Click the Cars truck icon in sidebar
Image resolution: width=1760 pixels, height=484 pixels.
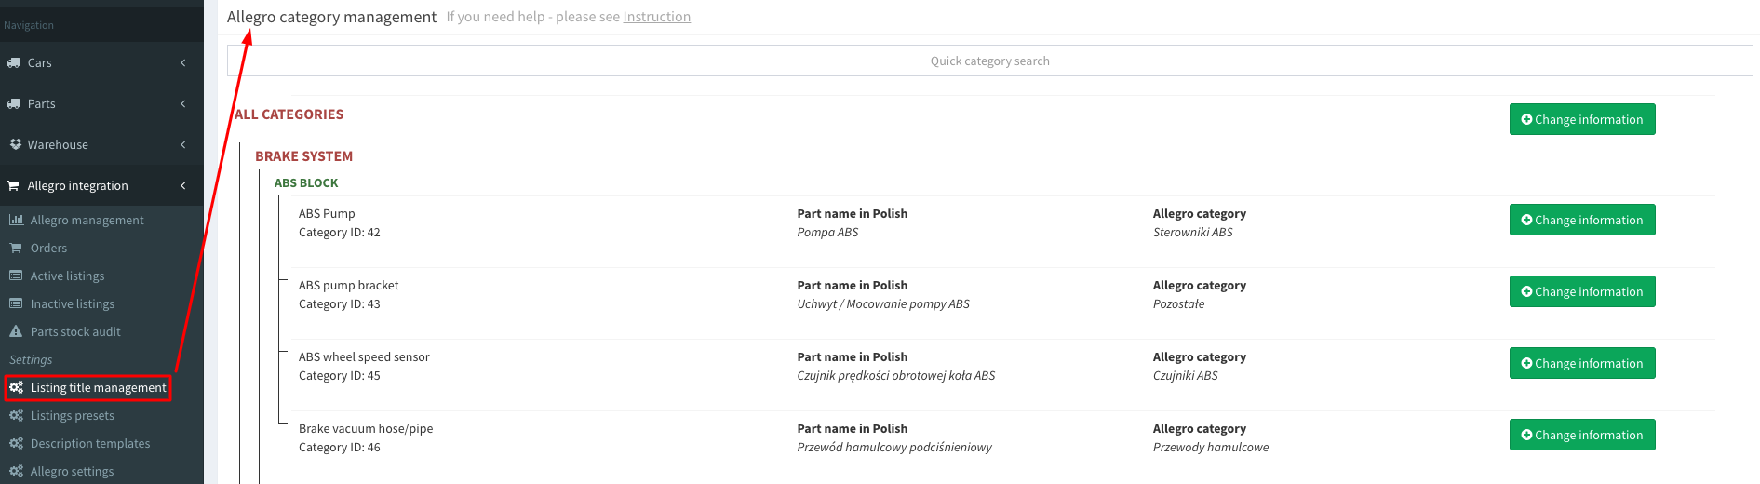(14, 63)
